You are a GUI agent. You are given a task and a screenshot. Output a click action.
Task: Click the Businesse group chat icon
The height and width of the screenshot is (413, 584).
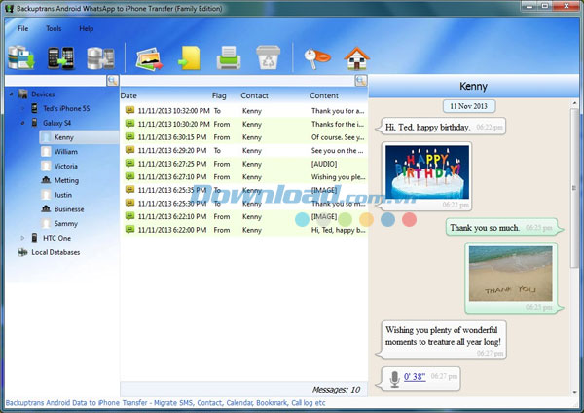46,208
